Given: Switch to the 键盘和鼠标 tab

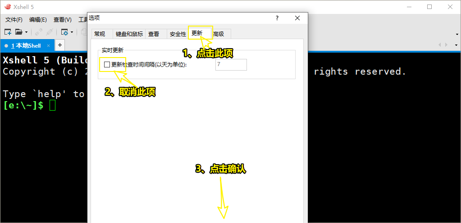Looking at the screenshot, I should click(x=129, y=34).
